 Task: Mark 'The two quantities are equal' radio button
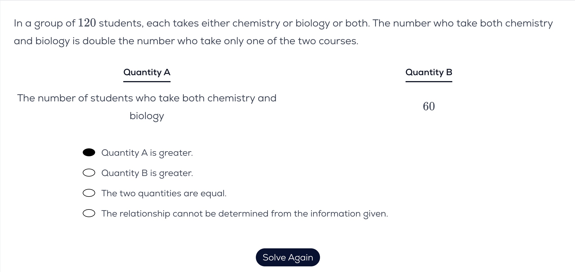click(89, 193)
